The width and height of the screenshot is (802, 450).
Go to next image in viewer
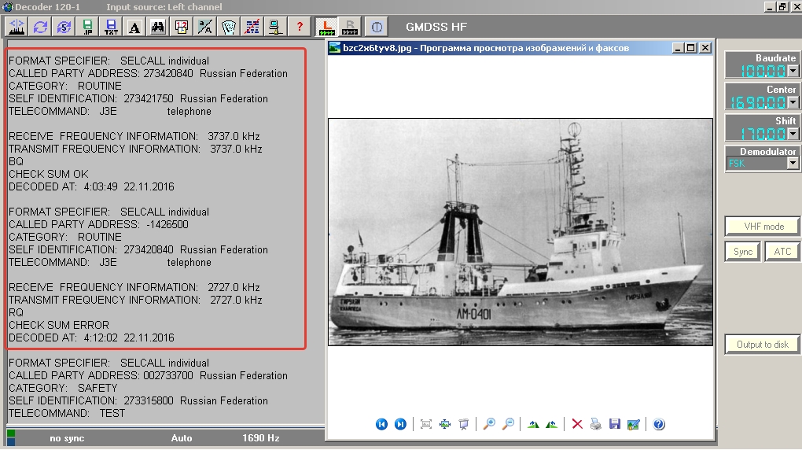point(400,424)
